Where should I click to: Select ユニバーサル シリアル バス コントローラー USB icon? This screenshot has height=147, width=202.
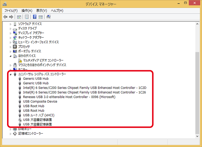pyautogui.click(x=15, y=74)
